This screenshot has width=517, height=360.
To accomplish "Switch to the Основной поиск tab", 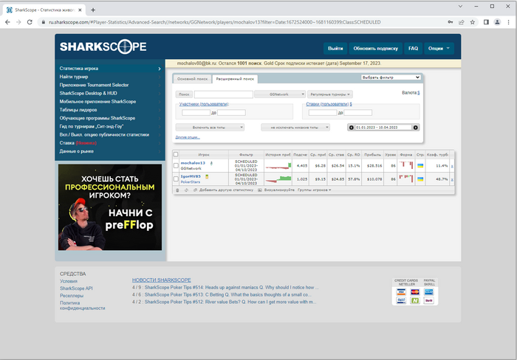I will pos(192,79).
